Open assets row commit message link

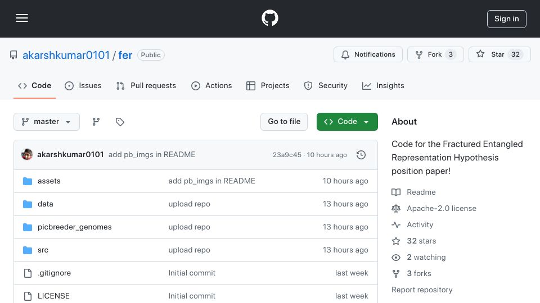(x=212, y=181)
